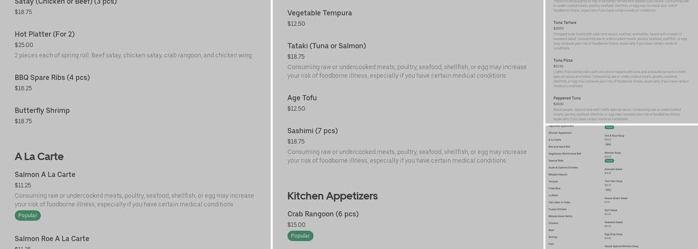Select BBQ Spare Ribs (4 pcs)
Image resolution: width=698 pixels, height=249 pixels.
(x=52, y=78)
